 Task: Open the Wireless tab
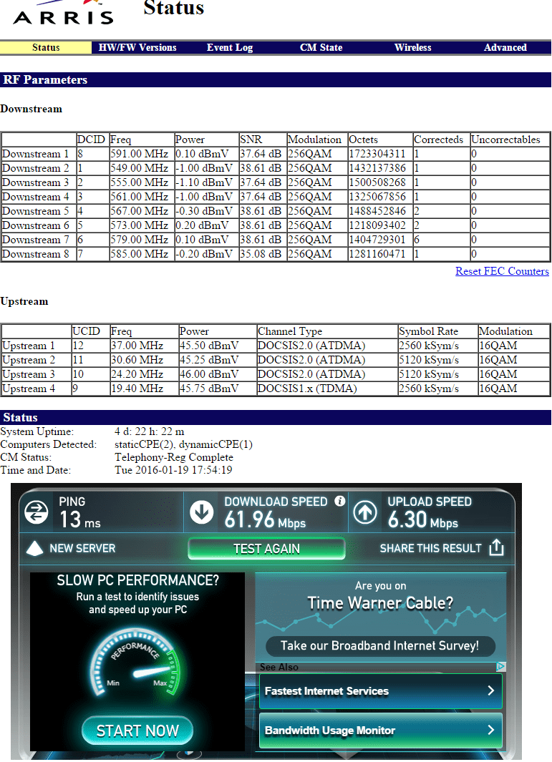[x=413, y=48]
